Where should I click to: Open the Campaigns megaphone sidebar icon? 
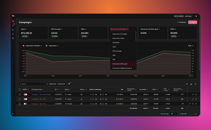(x=13, y=21)
